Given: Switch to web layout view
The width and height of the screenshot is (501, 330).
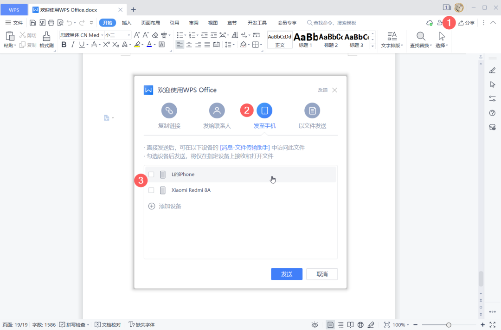Looking at the screenshot, I should [x=360, y=325].
